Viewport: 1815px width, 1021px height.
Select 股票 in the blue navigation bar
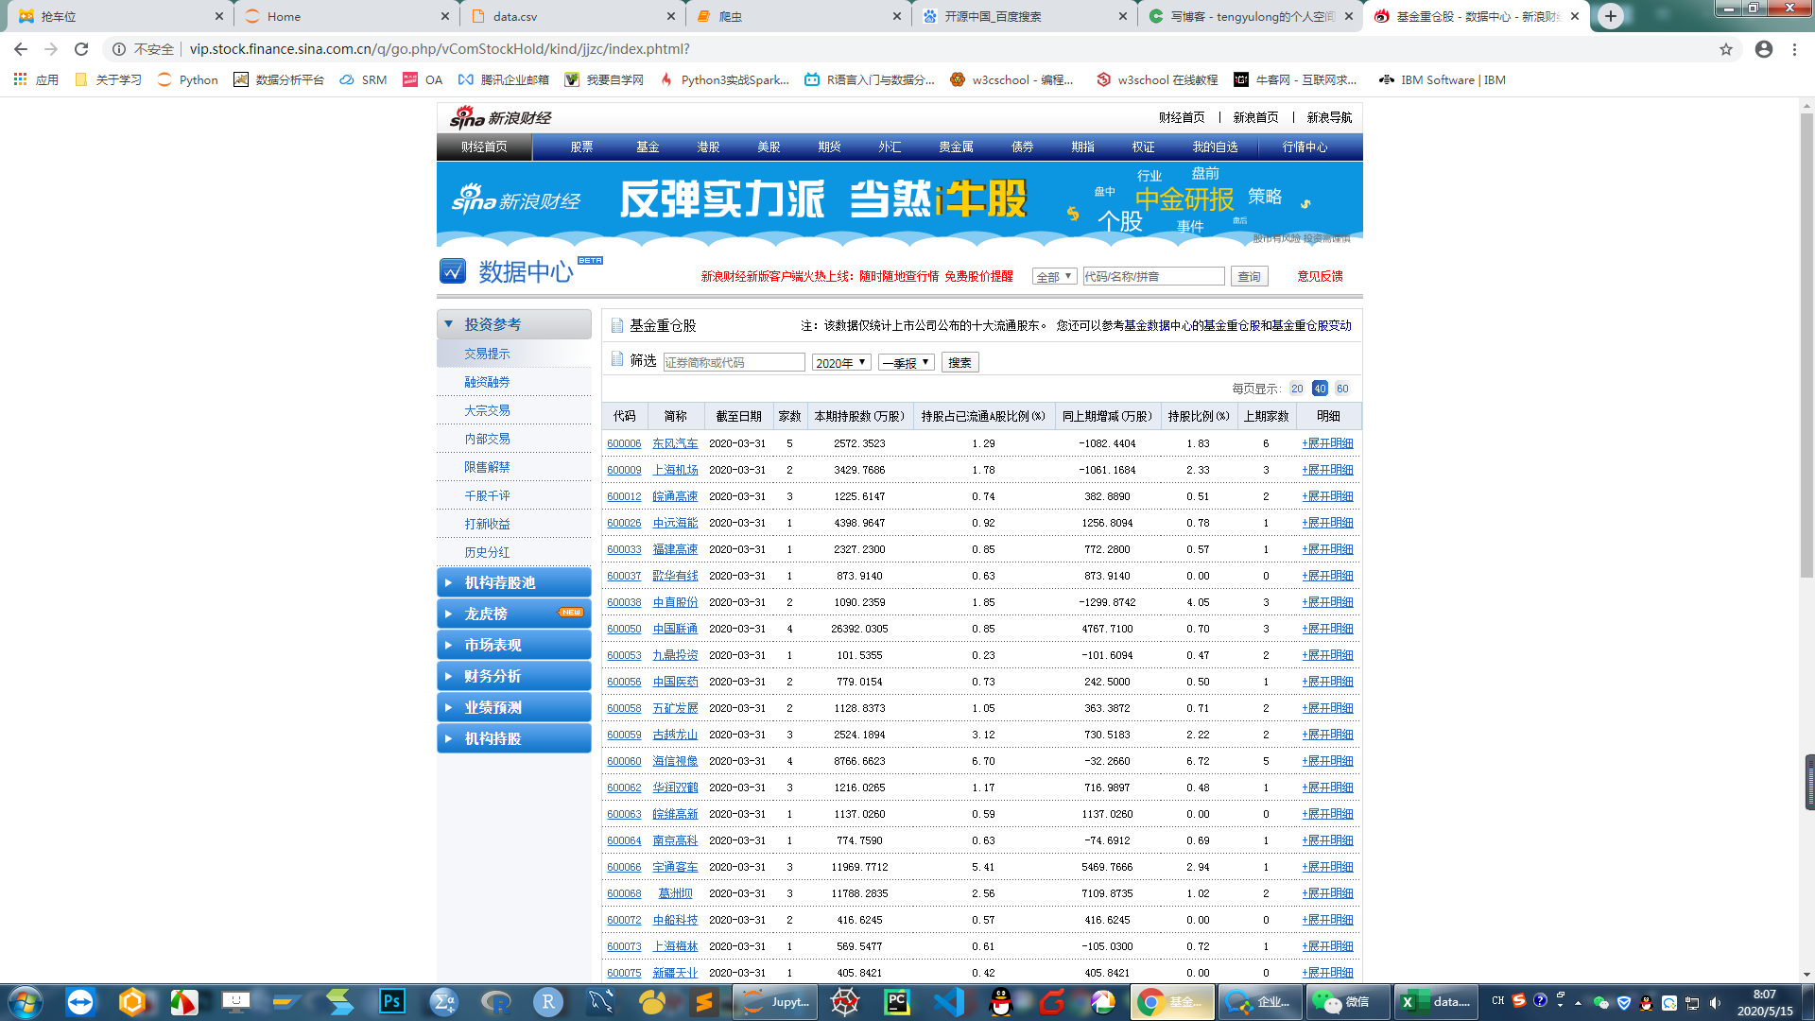581,147
